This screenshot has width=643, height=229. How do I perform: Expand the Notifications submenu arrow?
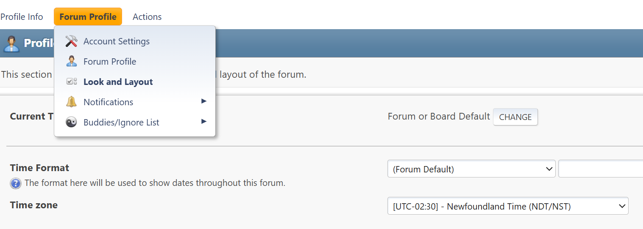(x=204, y=101)
